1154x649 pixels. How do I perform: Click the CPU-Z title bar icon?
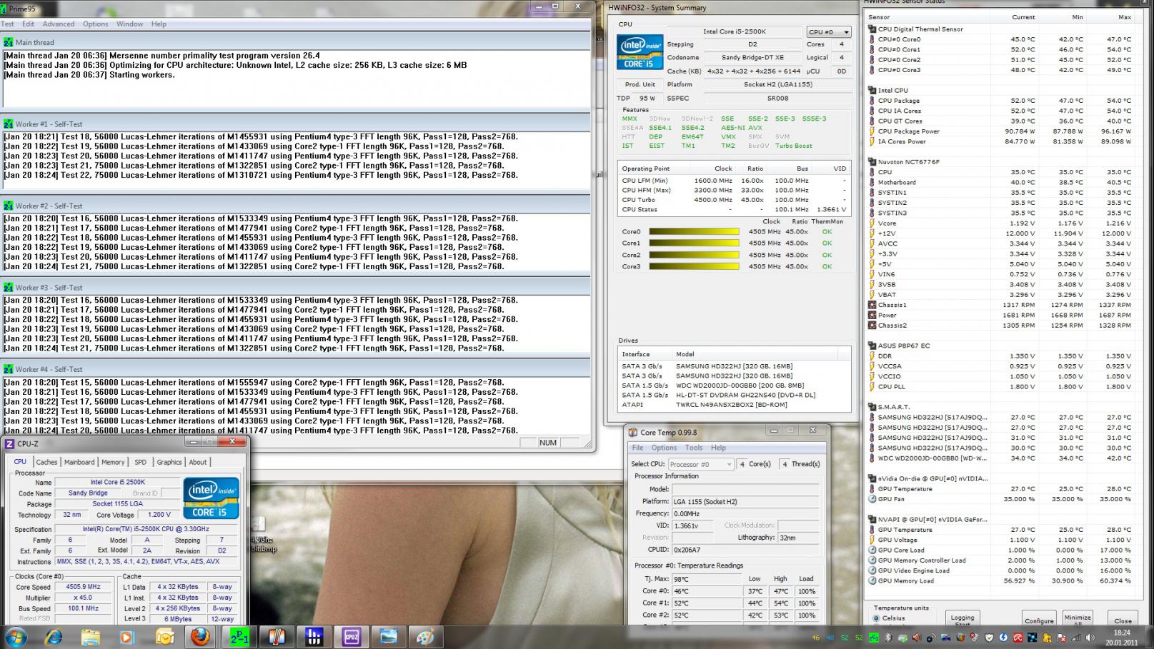[x=9, y=443]
